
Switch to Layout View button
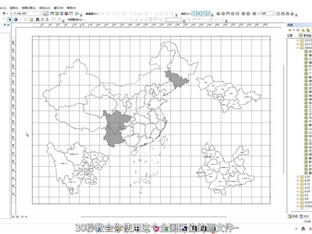pos(17,217)
